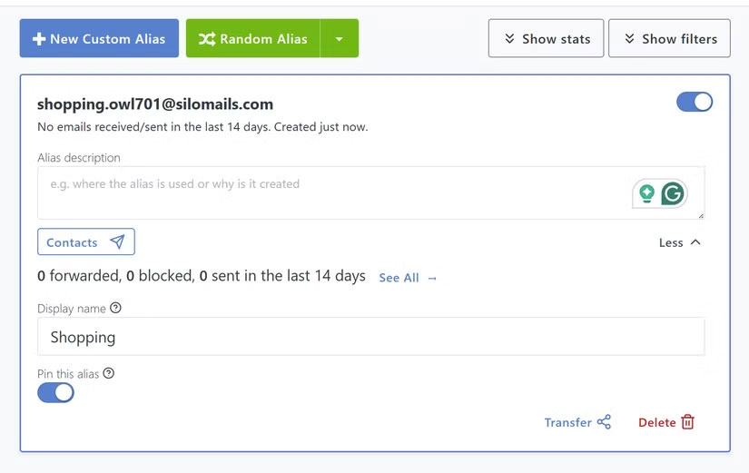This screenshot has height=473, width=749.
Task: Click the plus icon on New Custom Alias
Action: point(39,39)
